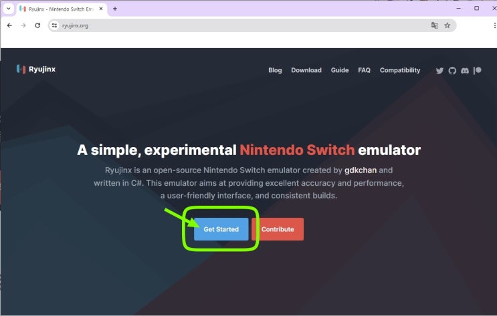
Task: Go back to previous page
Action: [9, 25]
